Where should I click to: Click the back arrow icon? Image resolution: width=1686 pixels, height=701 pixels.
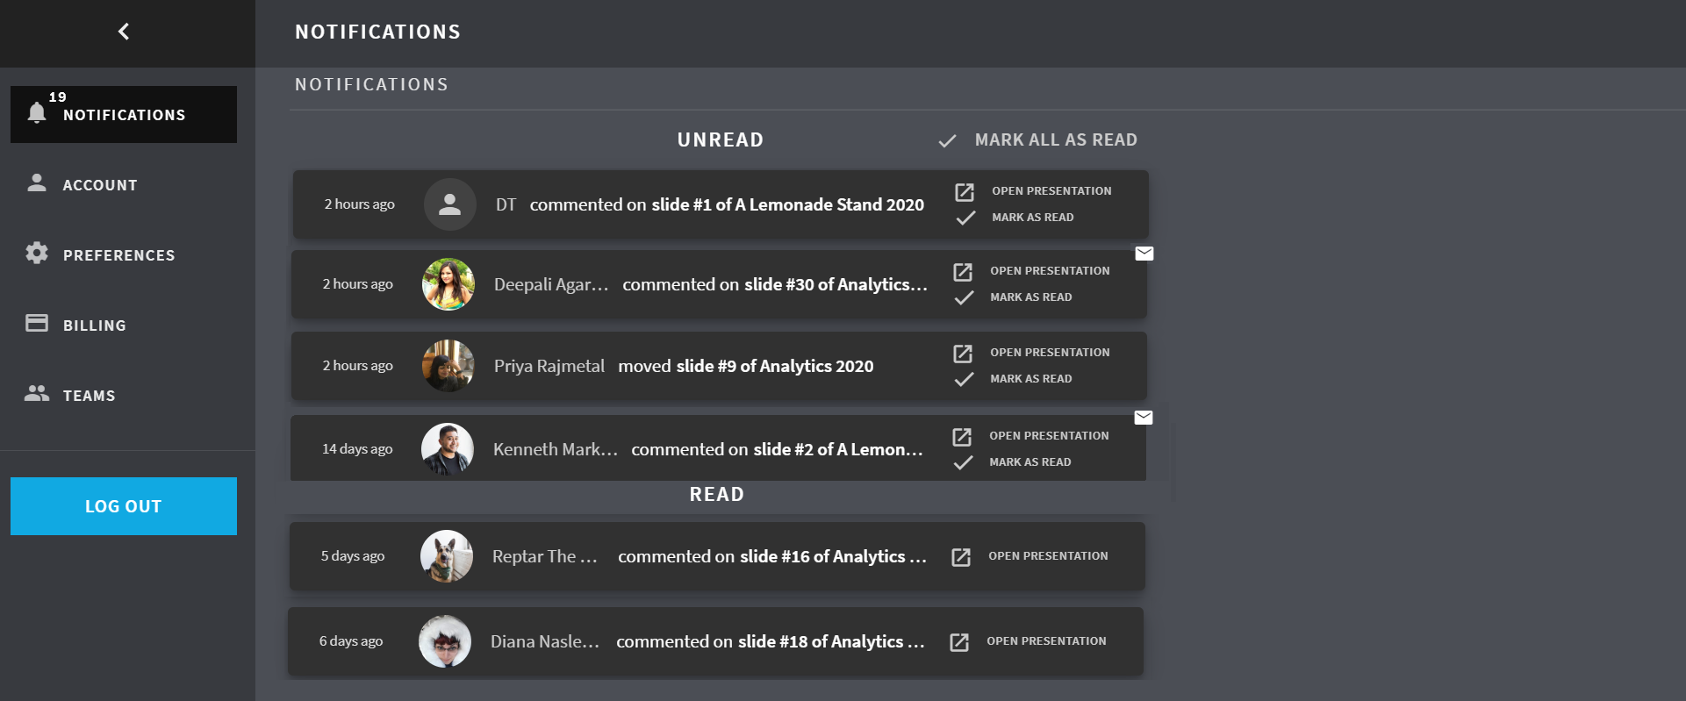pyautogui.click(x=124, y=32)
